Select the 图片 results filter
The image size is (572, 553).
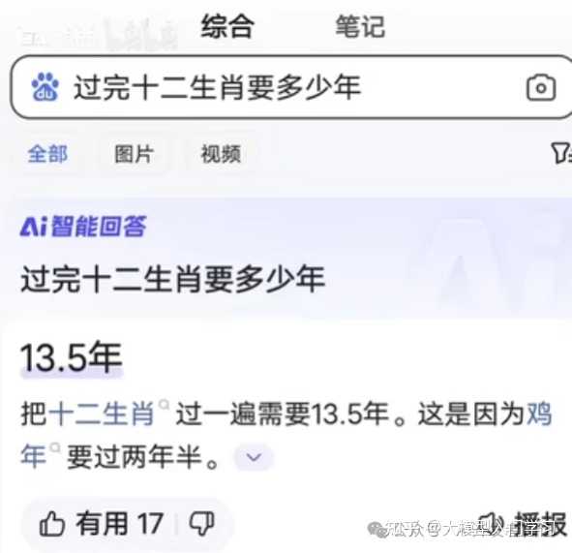pos(134,154)
